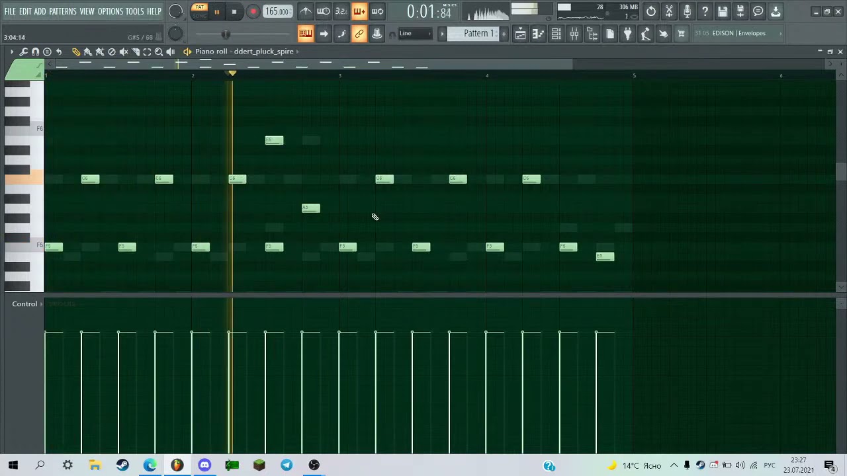Click the Pattern 1 name field
This screenshot has height=476, width=847.
pos(473,34)
